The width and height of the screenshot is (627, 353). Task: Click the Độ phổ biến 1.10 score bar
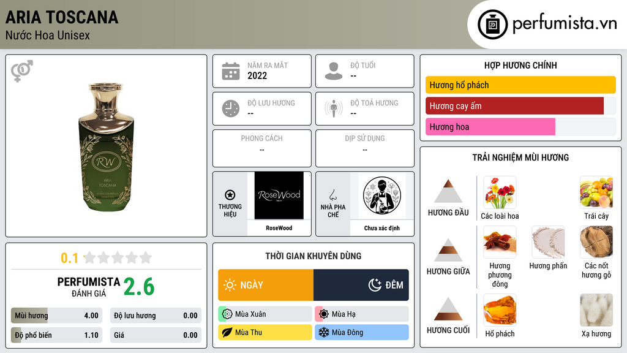point(57,335)
